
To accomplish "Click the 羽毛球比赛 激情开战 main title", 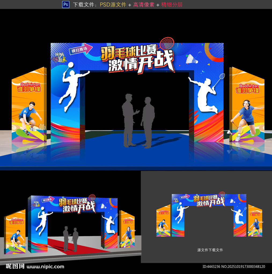I will pos(137,59).
